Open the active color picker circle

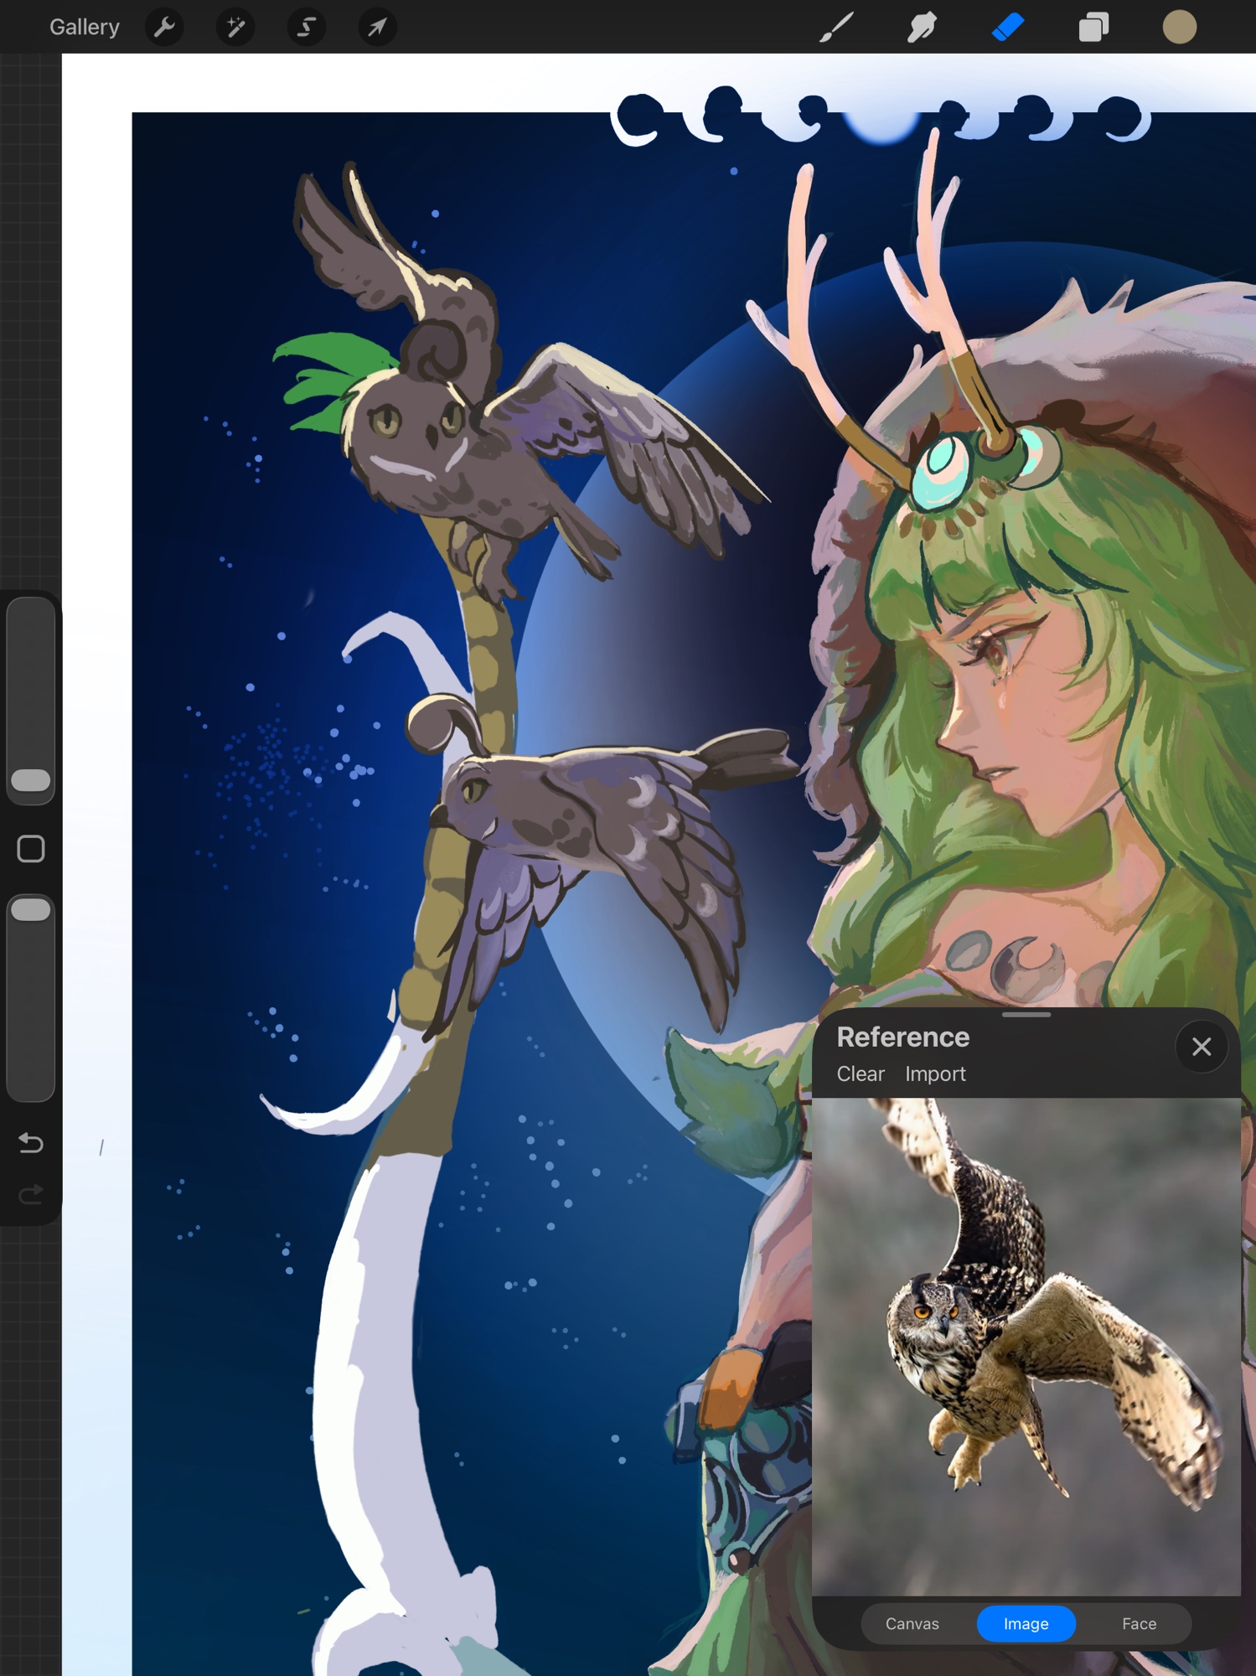click(1179, 28)
